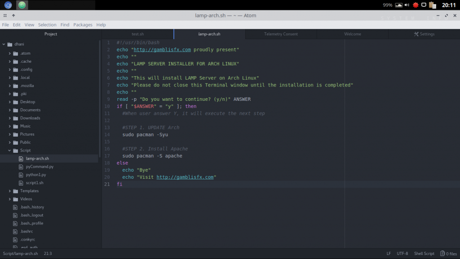Screen dimensions: 460x259
Task: Switch to the Telemetry Consent tab
Action: (x=281, y=34)
